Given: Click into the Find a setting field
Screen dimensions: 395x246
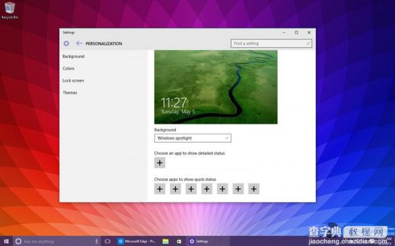Looking at the screenshot, I should pos(271,43).
